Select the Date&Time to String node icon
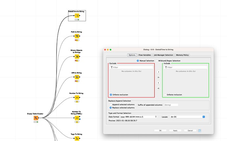This screenshot has height=141, width=227. point(77,15)
